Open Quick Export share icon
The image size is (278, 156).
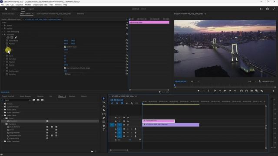(268, 9)
